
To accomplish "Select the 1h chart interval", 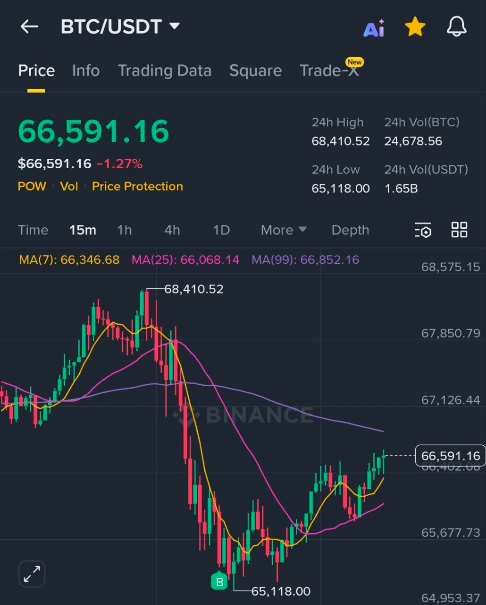I will 125,230.
